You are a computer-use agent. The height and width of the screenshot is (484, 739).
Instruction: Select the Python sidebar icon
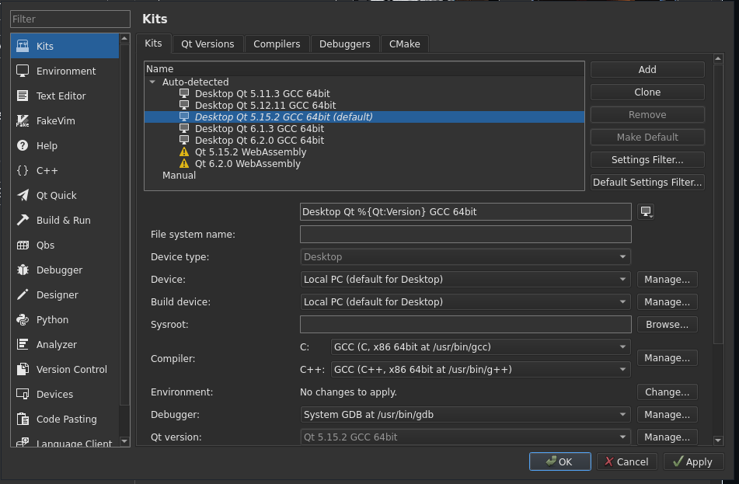tap(23, 319)
